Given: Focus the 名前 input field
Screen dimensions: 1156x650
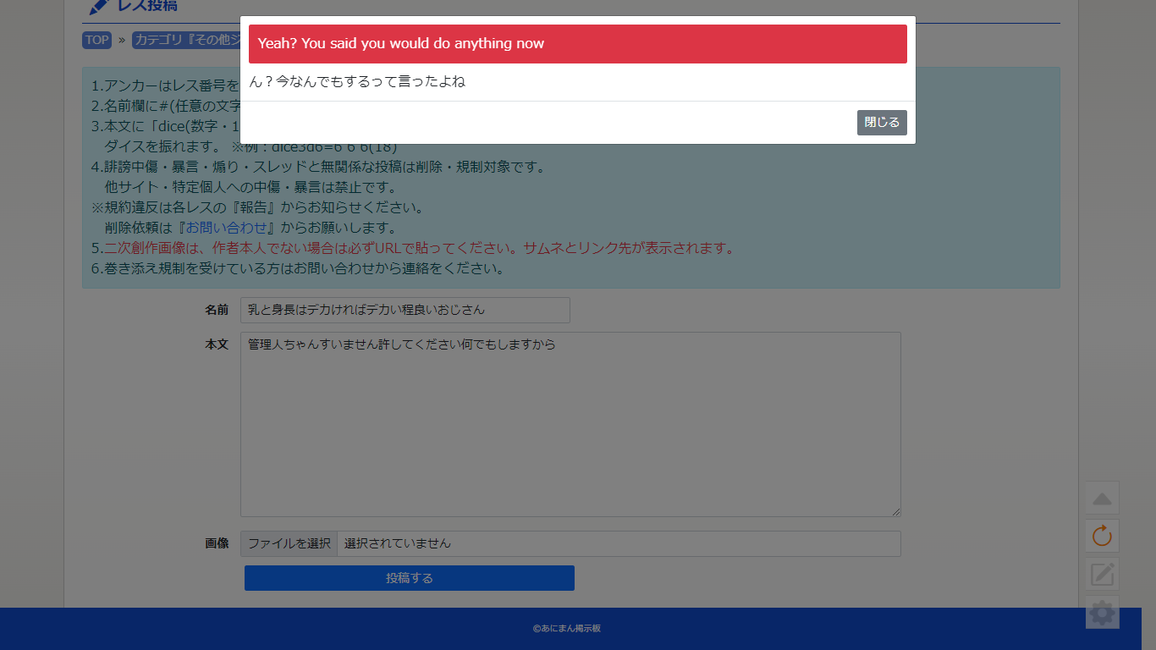Looking at the screenshot, I should point(405,310).
